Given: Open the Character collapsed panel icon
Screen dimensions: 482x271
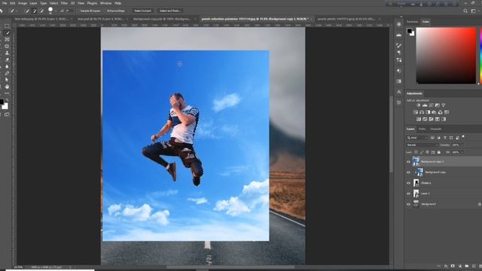Looking at the screenshot, I should 398,92.
